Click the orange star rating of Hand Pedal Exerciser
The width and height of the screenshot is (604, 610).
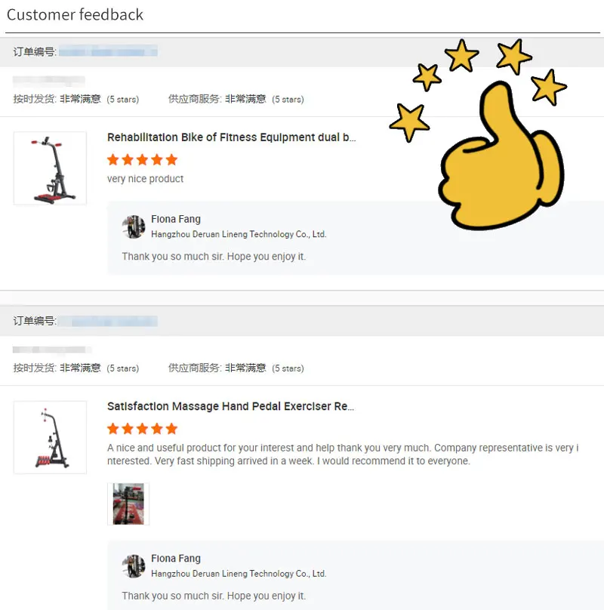pyautogui.click(x=143, y=429)
